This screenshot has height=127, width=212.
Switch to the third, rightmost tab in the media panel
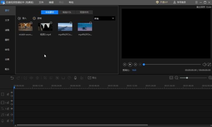(84, 12)
